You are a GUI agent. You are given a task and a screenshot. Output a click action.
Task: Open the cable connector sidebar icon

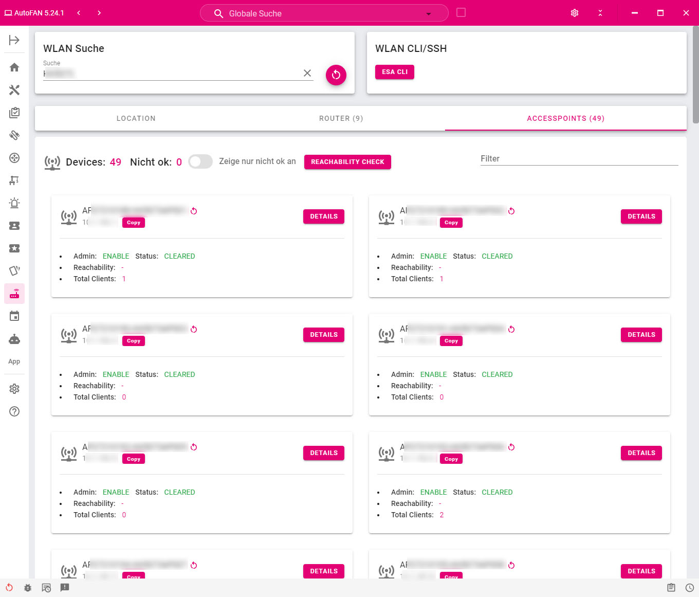click(14, 135)
